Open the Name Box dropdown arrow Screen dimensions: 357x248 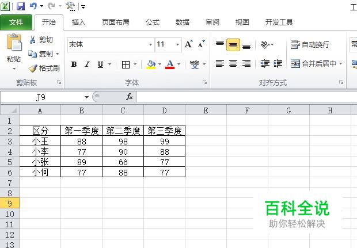86,97
